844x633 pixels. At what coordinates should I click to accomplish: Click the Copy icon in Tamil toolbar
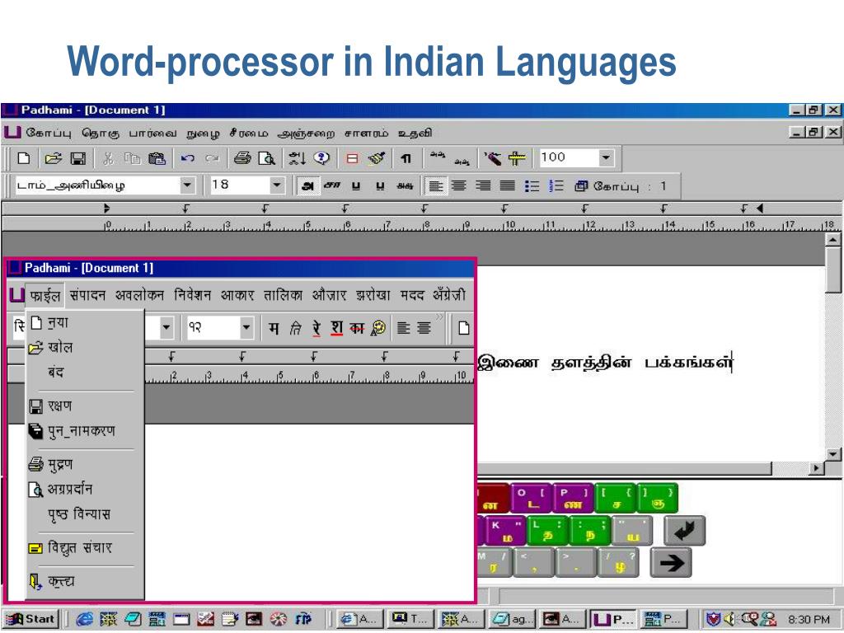(132, 158)
